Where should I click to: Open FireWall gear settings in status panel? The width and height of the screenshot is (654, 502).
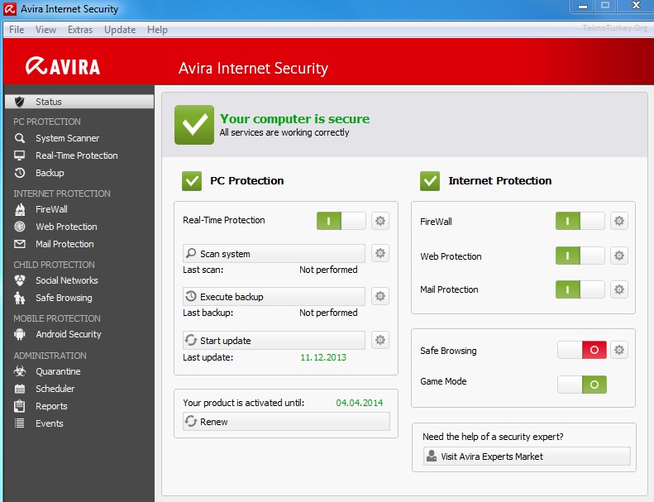(x=619, y=221)
